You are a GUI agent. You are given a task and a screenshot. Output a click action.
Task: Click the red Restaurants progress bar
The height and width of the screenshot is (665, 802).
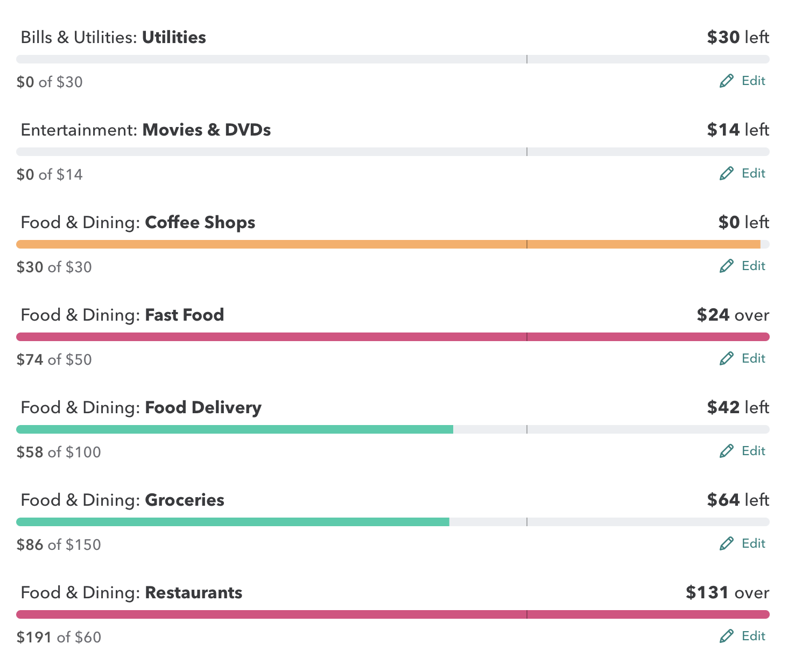pyautogui.click(x=393, y=614)
